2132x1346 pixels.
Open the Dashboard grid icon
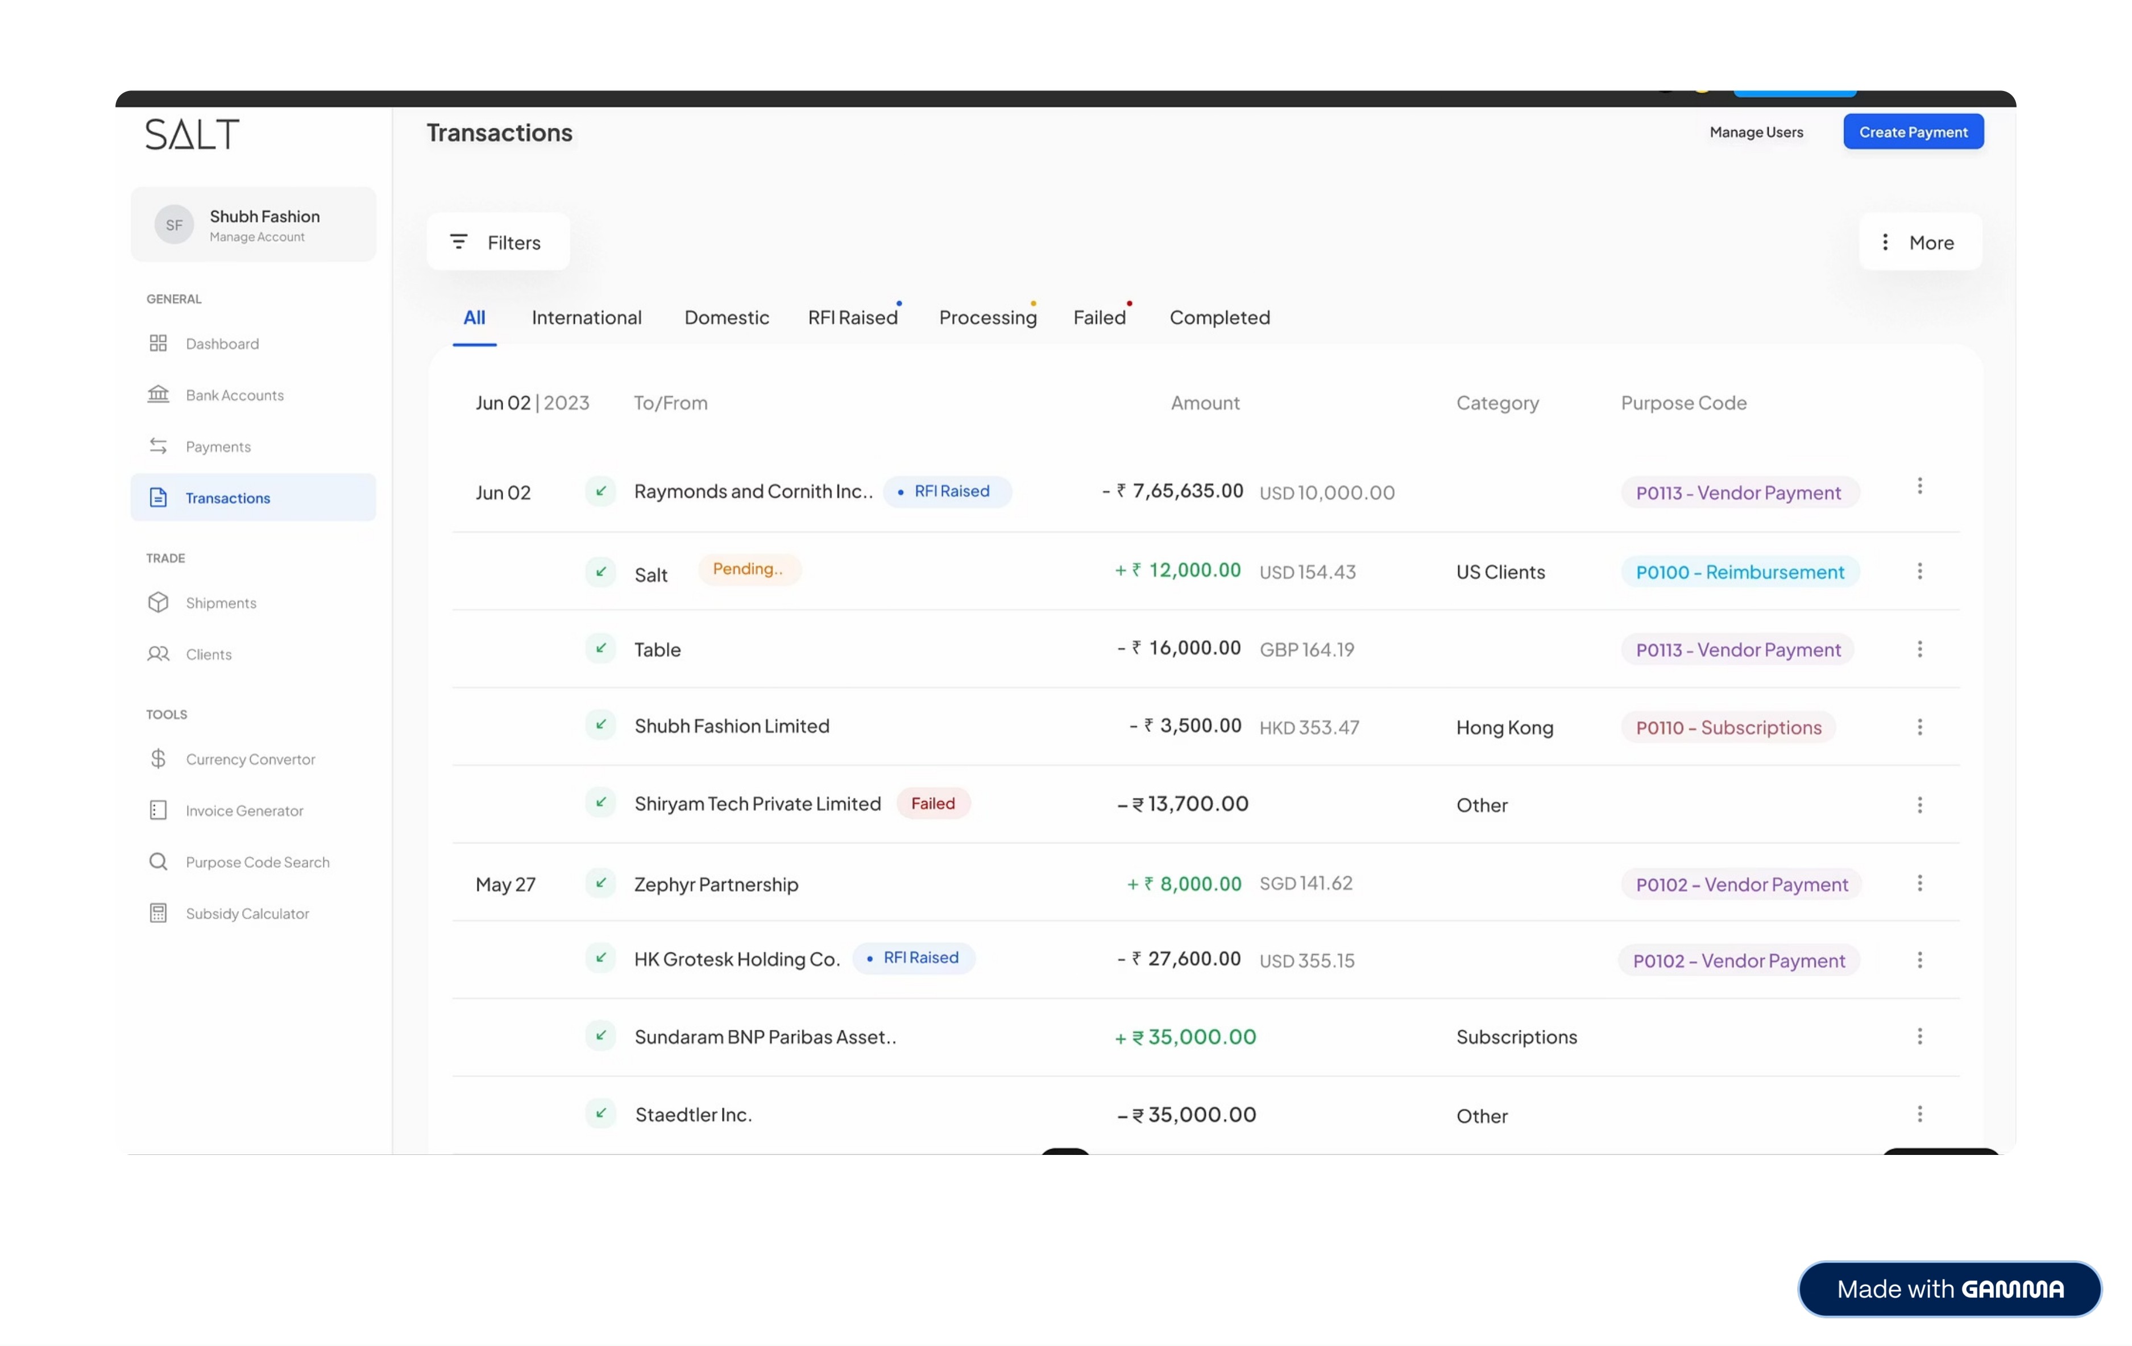[157, 343]
